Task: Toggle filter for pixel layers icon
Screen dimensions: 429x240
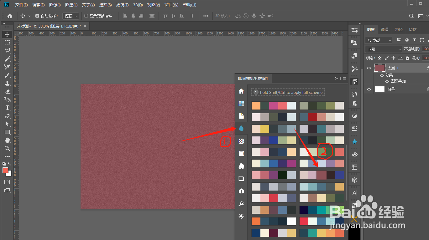Action: point(399,40)
